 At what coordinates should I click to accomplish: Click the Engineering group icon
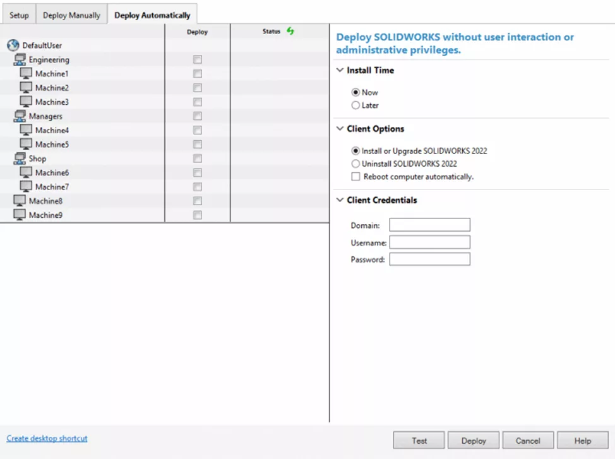coord(20,60)
